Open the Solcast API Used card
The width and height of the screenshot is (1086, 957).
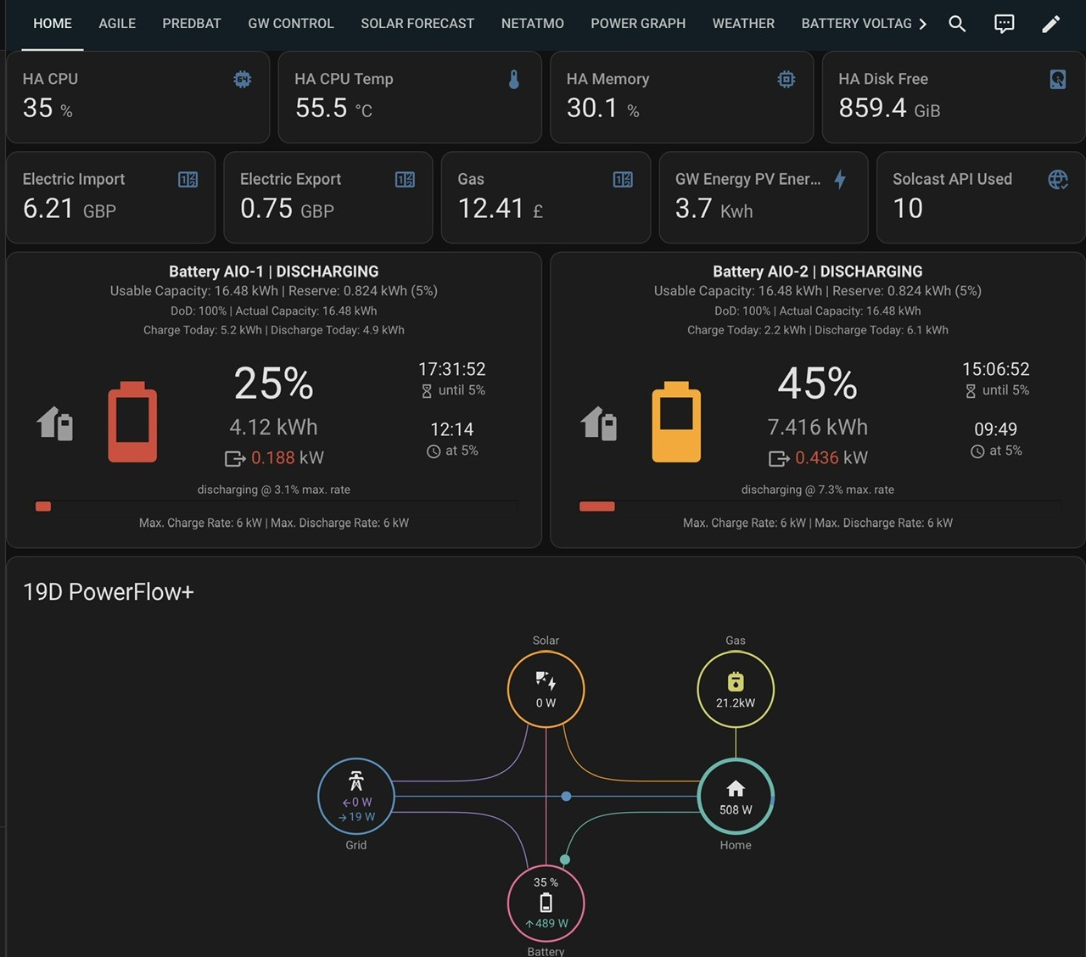click(981, 198)
